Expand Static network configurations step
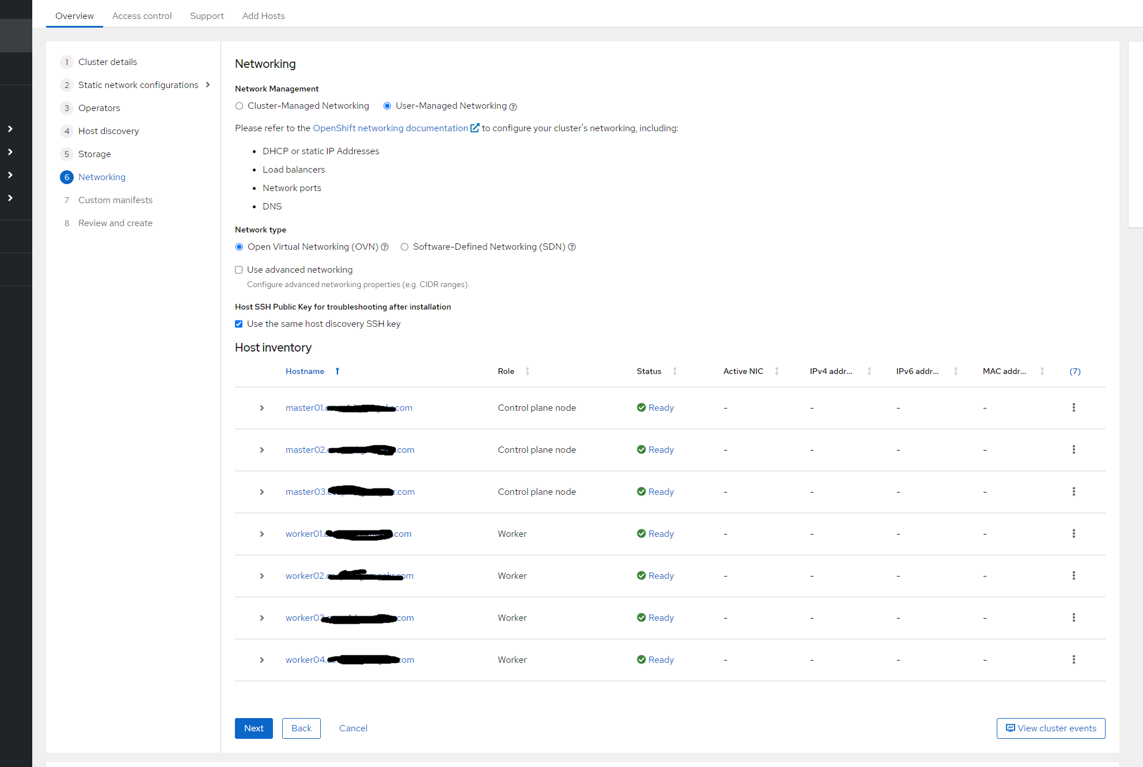 (208, 85)
